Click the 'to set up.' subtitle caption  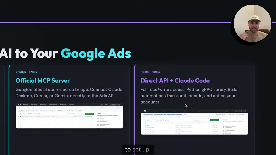click(x=138, y=149)
